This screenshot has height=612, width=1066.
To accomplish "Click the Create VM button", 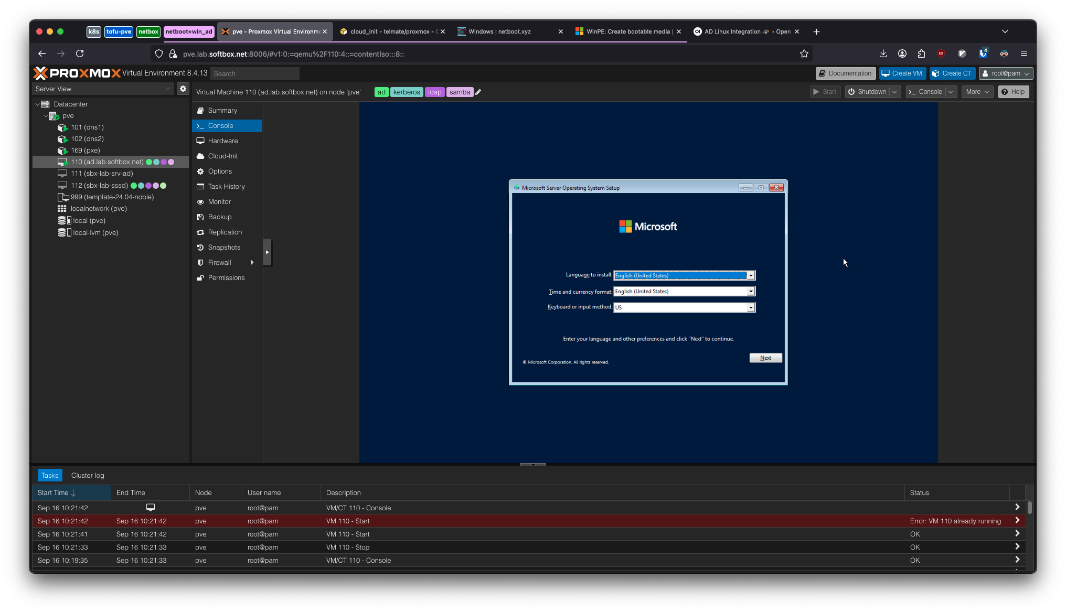I will pyautogui.click(x=902, y=73).
